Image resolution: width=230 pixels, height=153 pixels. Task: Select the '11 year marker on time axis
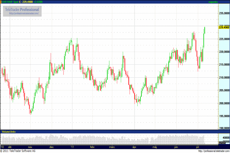coord(72,147)
